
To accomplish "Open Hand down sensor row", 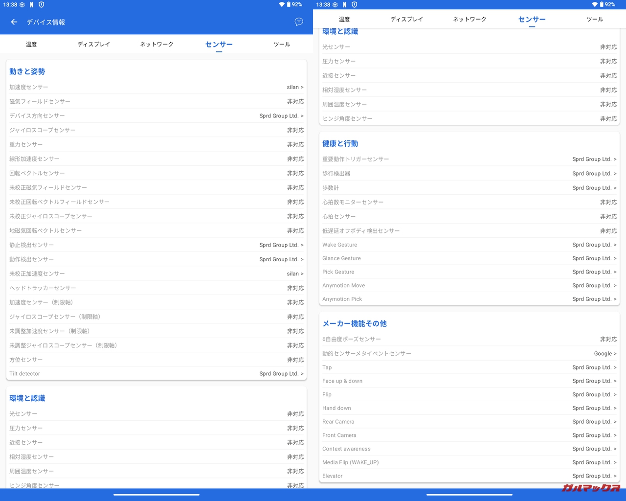I will click(469, 408).
